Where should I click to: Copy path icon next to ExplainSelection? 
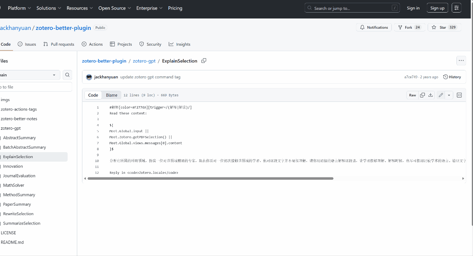click(x=204, y=61)
